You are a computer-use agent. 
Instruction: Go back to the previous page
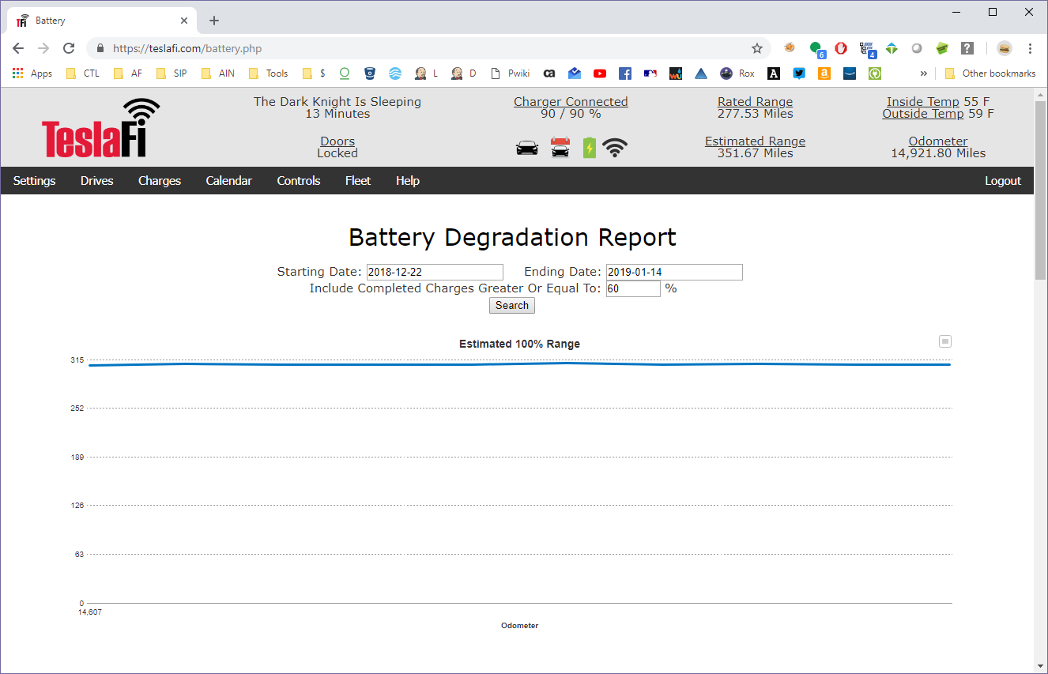[x=18, y=48]
